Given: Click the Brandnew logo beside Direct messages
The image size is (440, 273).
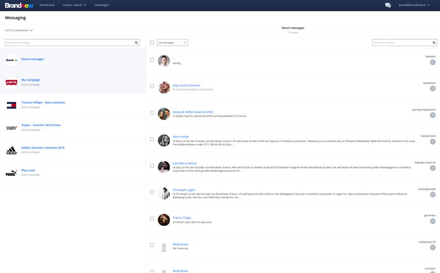Looking at the screenshot, I should (x=12, y=60).
